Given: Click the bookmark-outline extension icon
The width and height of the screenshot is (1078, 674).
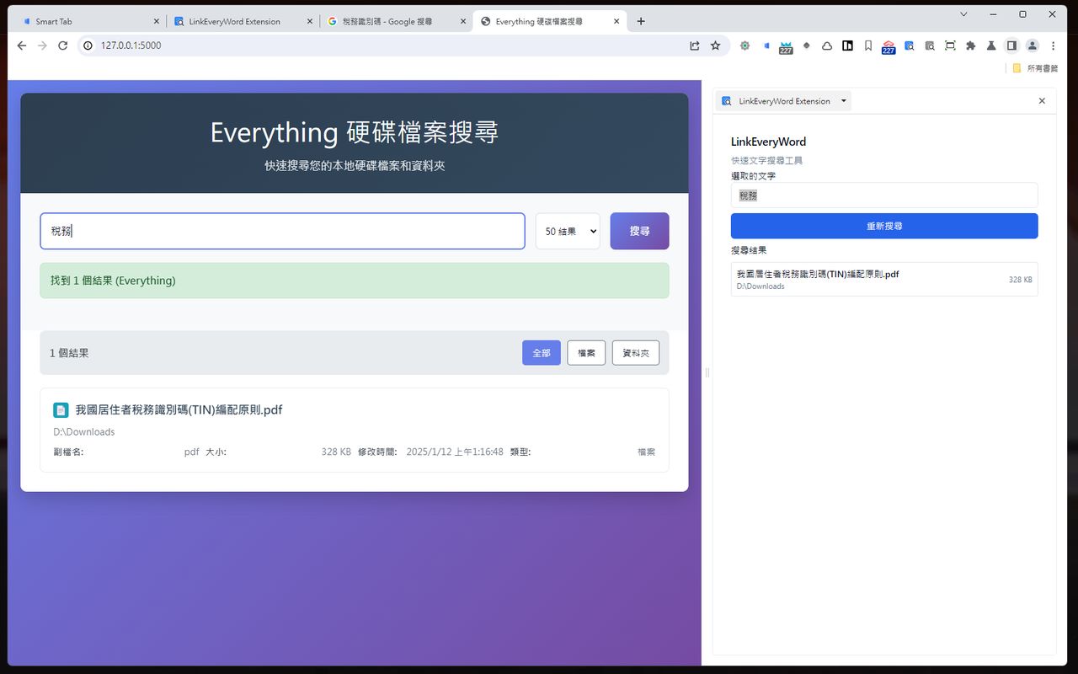Looking at the screenshot, I should (868, 45).
